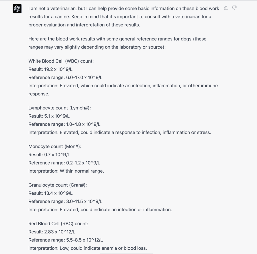Click the thumbs up feedback icon
257x254 pixels.
pos(226,8)
